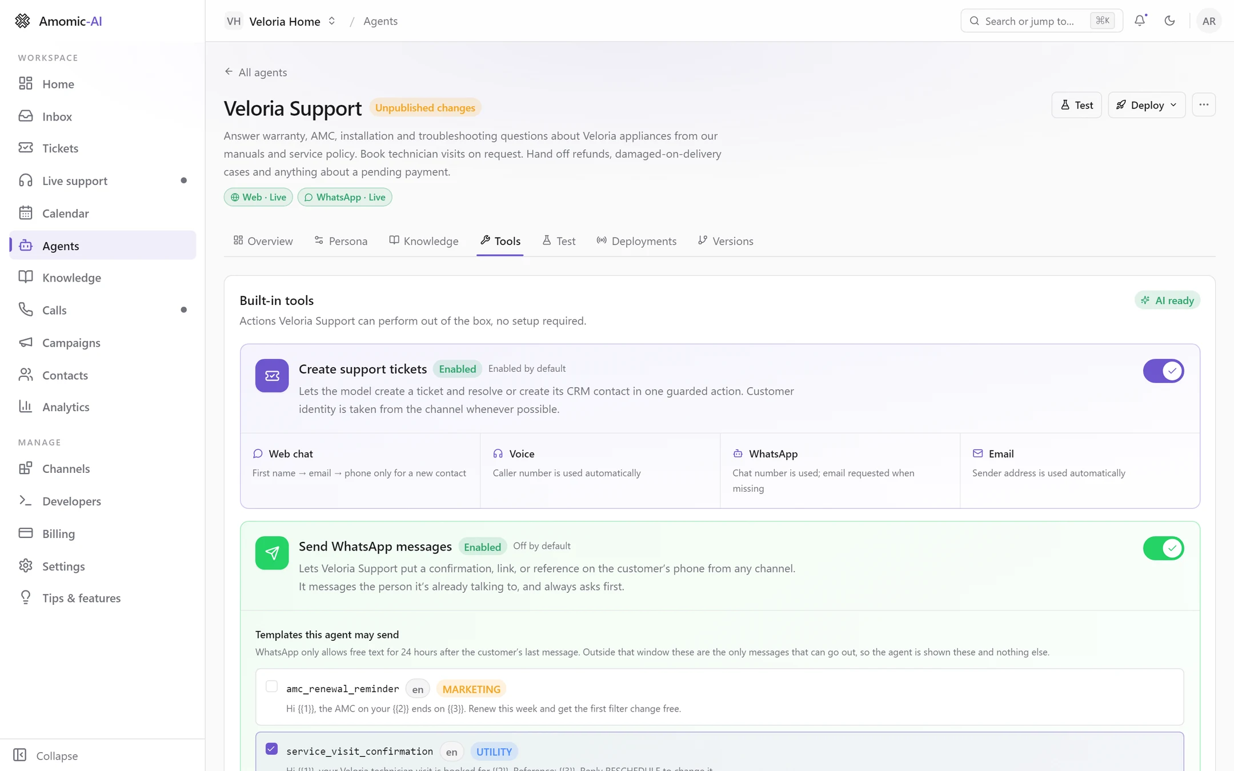Open Campaigns in the sidebar
Screen dimensions: 1234x771
(x=103, y=343)
